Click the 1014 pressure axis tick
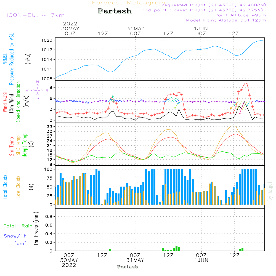The width and height of the screenshot is (276, 276). (x=47, y=60)
